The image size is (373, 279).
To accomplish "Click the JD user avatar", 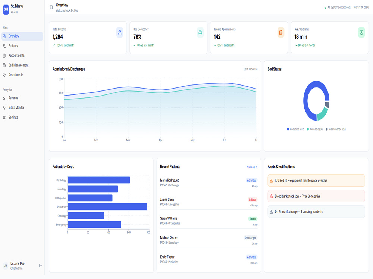I will pyautogui.click(x=6, y=266).
